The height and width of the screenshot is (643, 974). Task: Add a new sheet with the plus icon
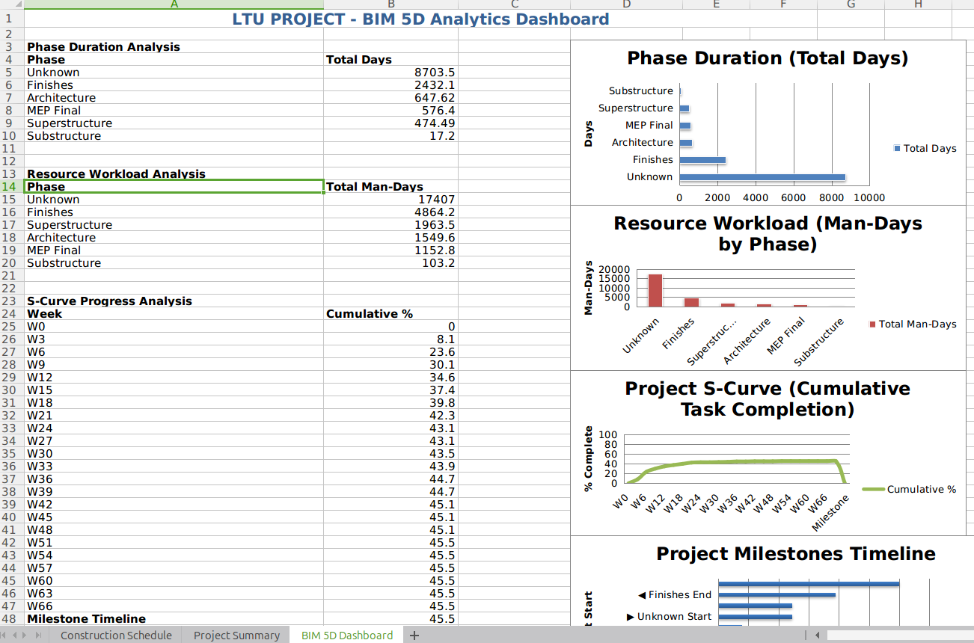[x=414, y=634]
